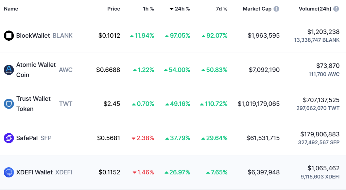346x190 pixels.
Task: Sort the table by Price column
Action: tap(114, 9)
